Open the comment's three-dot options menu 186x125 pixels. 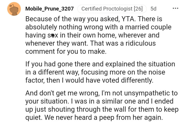click(x=175, y=8)
